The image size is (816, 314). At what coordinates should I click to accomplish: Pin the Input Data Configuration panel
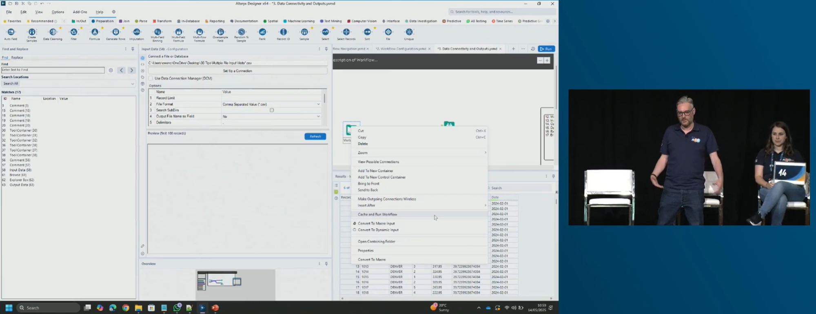(x=326, y=49)
